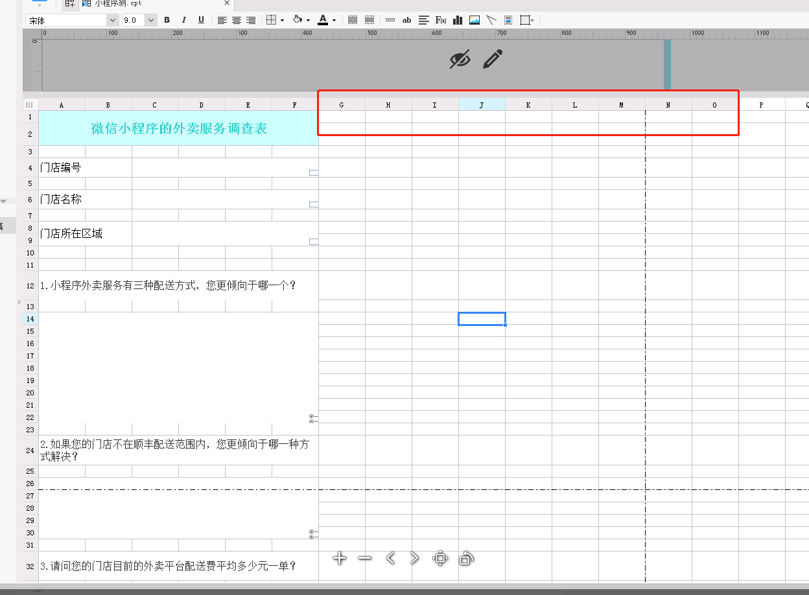Insert a sub-report element

coord(508,20)
